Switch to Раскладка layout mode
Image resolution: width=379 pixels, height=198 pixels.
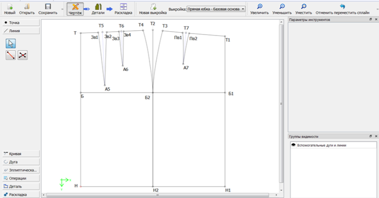click(x=123, y=9)
